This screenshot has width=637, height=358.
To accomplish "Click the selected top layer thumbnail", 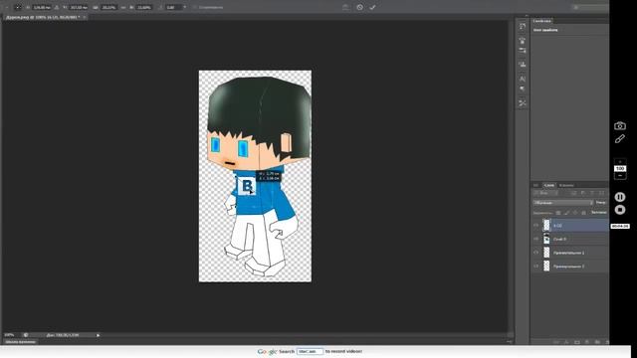I will click(546, 226).
